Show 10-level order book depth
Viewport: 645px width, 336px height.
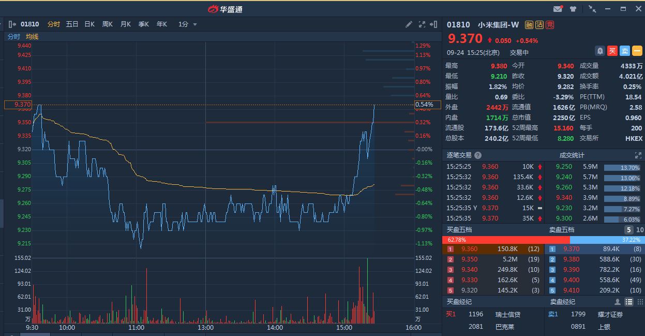[x=640, y=230]
